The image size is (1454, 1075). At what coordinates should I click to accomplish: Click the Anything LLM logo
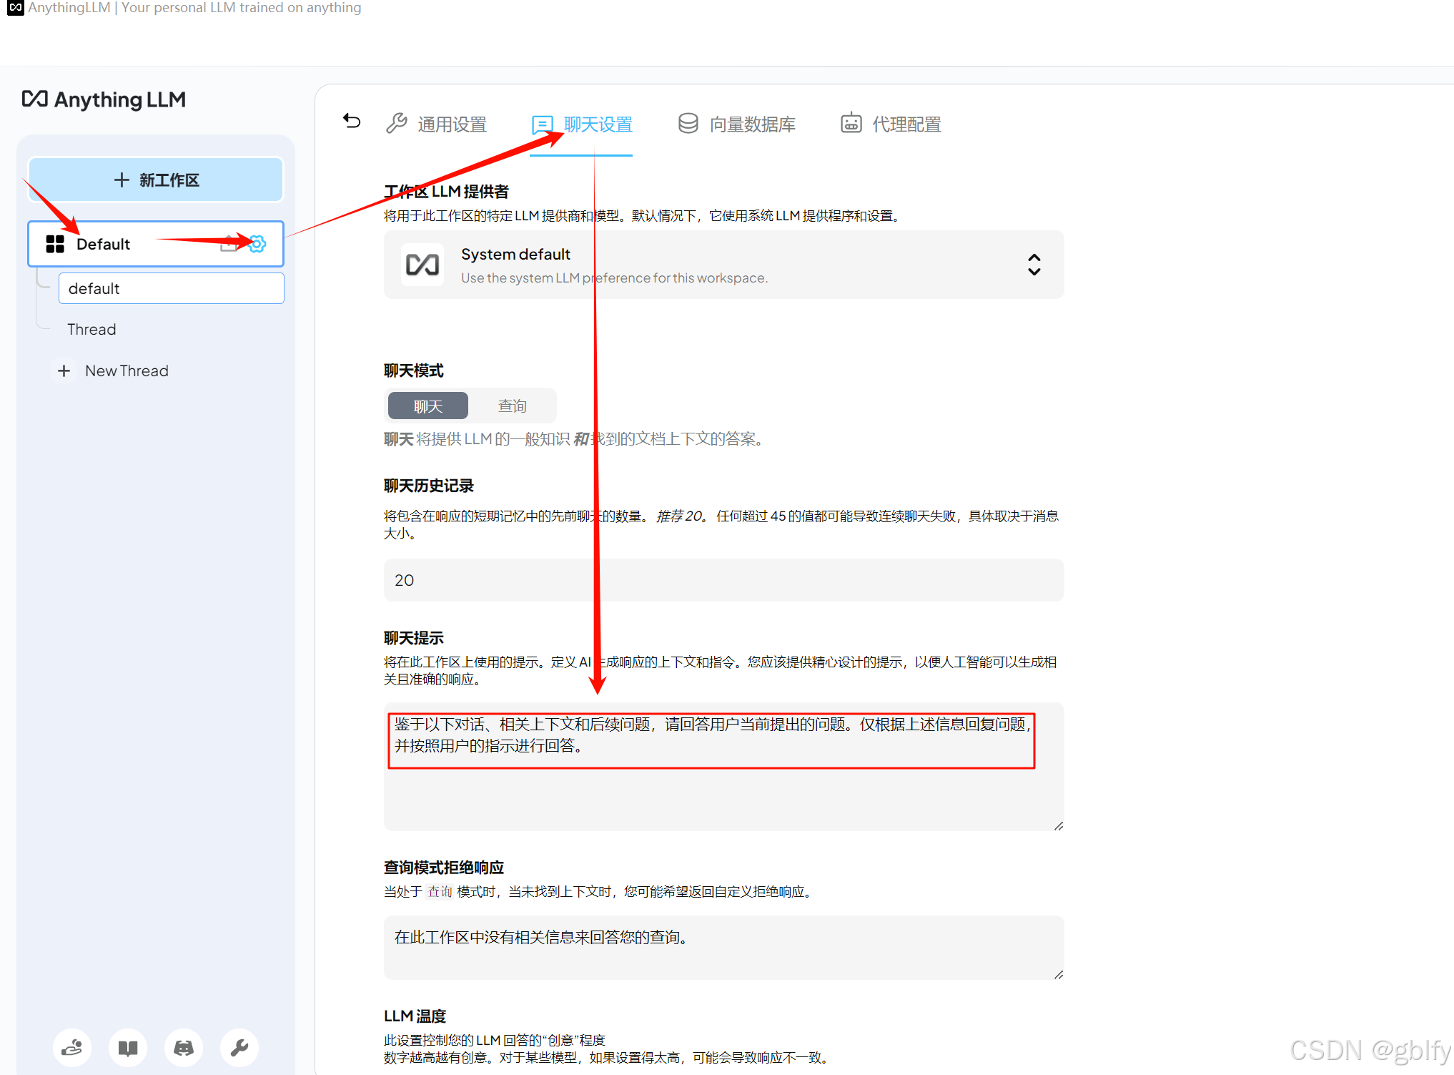(x=104, y=99)
